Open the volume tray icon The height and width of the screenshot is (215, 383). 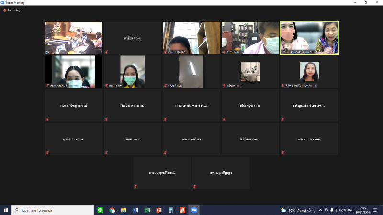point(343,210)
